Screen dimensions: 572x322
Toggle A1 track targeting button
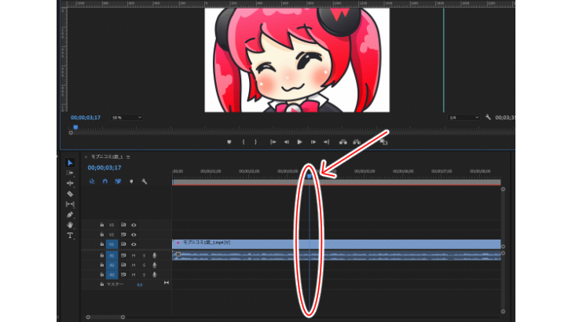(112, 255)
